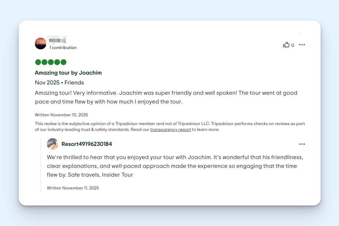Select the Nov 2025 travel date label

47,83
